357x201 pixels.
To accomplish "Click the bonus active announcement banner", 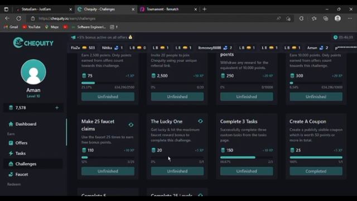I will tap(102, 37).
